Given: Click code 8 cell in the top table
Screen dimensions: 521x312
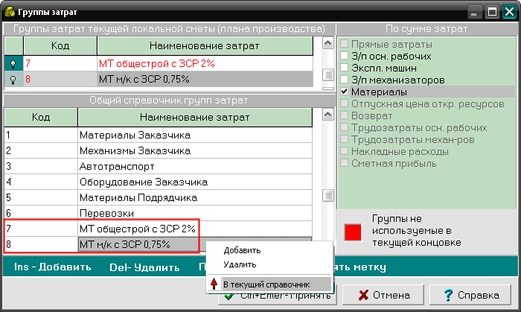Looking at the screenshot, I should [x=60, y=80].
